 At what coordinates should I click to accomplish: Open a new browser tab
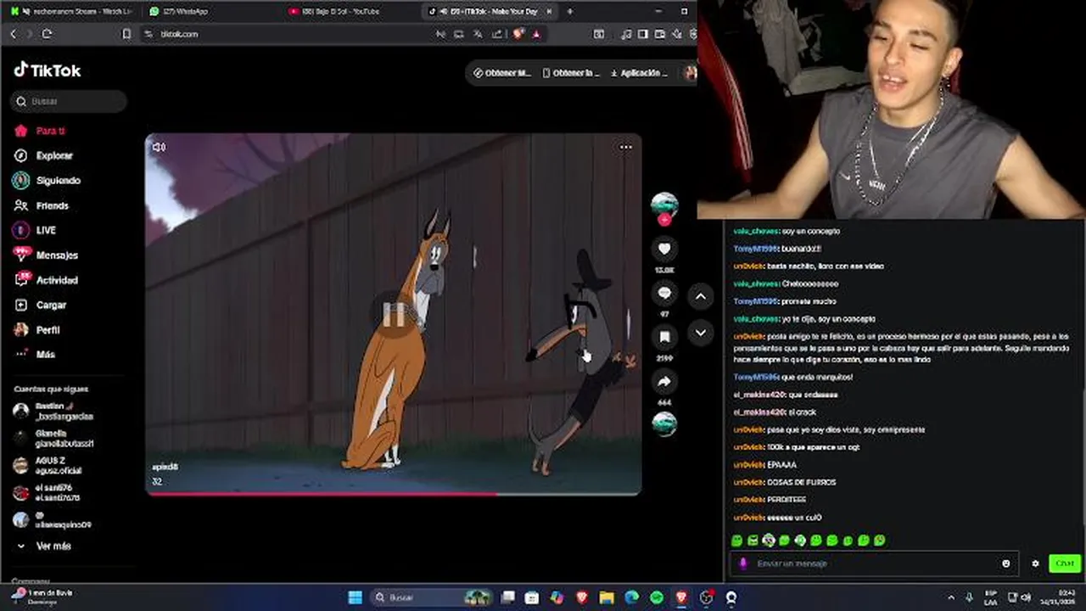pyautogui.click(x=569, y=11)
